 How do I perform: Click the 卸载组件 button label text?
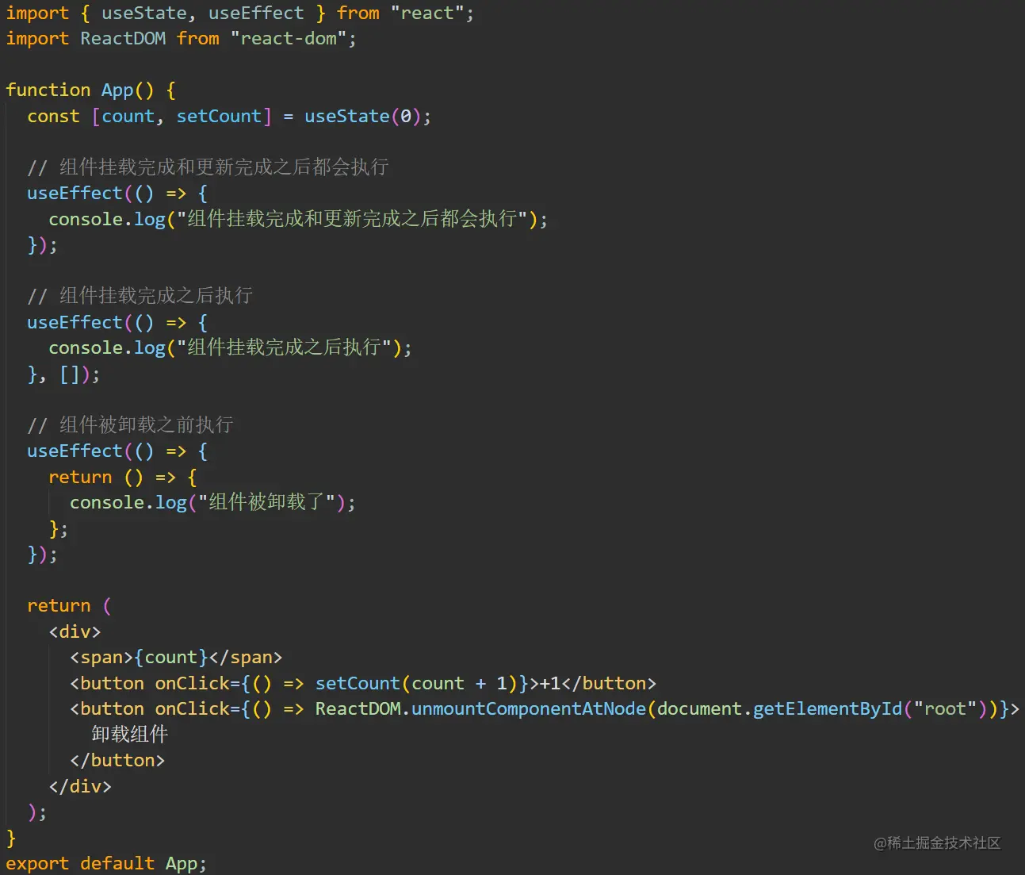point(130,735)
